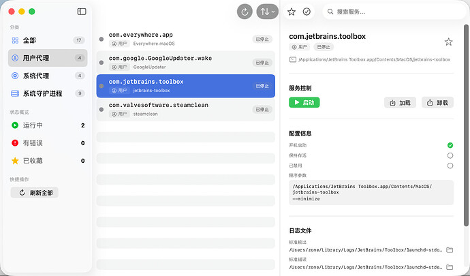Screen dimensions: 470x276
Task: Select com.jetbrains.toolbox service row
Action: point(185,86)
